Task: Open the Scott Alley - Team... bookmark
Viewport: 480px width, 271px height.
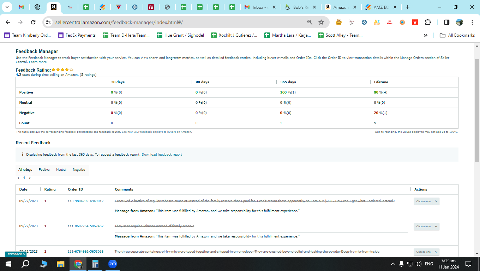Action: click(x=340, y=35)
